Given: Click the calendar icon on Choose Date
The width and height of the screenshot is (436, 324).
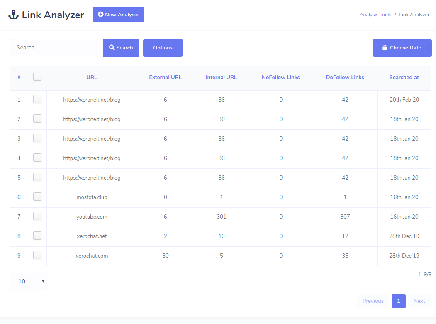Looking at the screenshot, I should [x=385, y=48].
